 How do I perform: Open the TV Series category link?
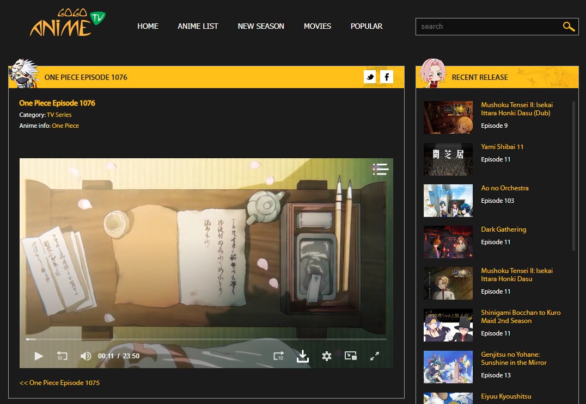click(x=59, y=115)
